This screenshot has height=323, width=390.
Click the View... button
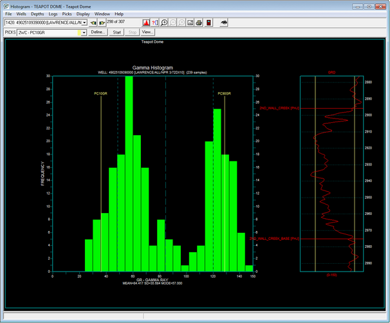(147, 32)
